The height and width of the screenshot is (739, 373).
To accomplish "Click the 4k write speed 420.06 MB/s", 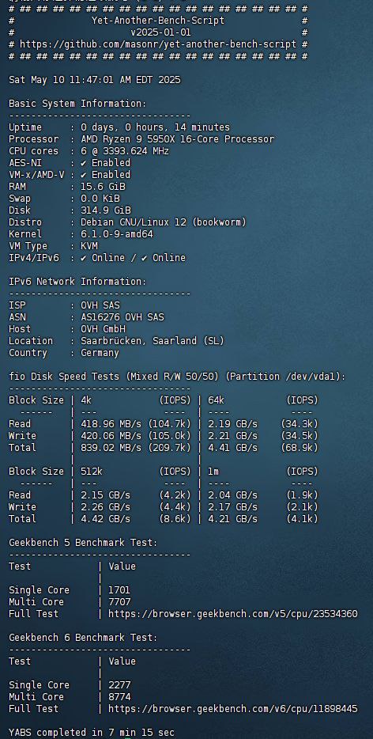I will 111,435.
